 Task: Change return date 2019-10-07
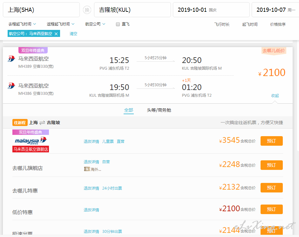pyautogui.click(x=275, y=10)
